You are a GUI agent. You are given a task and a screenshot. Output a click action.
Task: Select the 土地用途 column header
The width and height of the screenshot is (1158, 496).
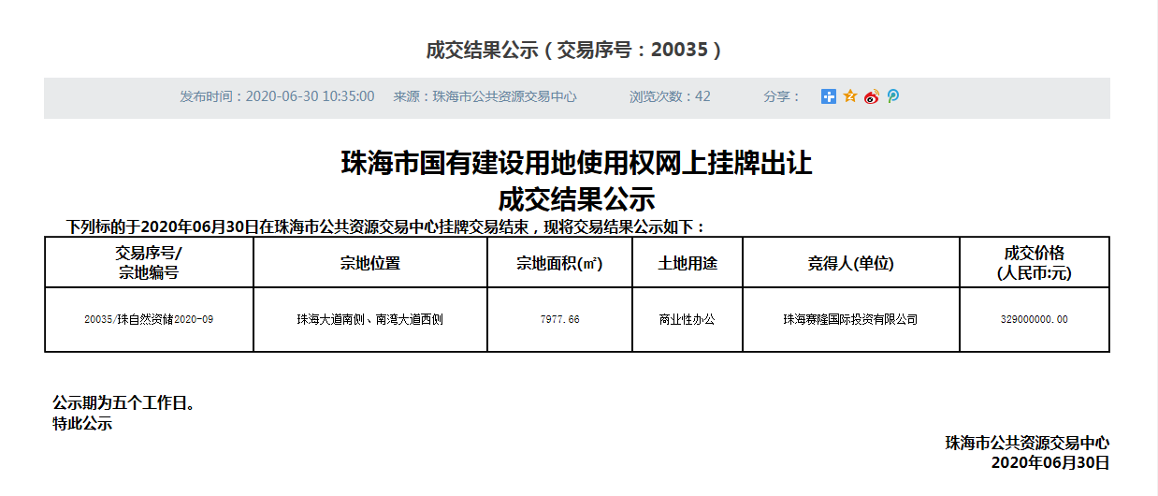[688, 264]
